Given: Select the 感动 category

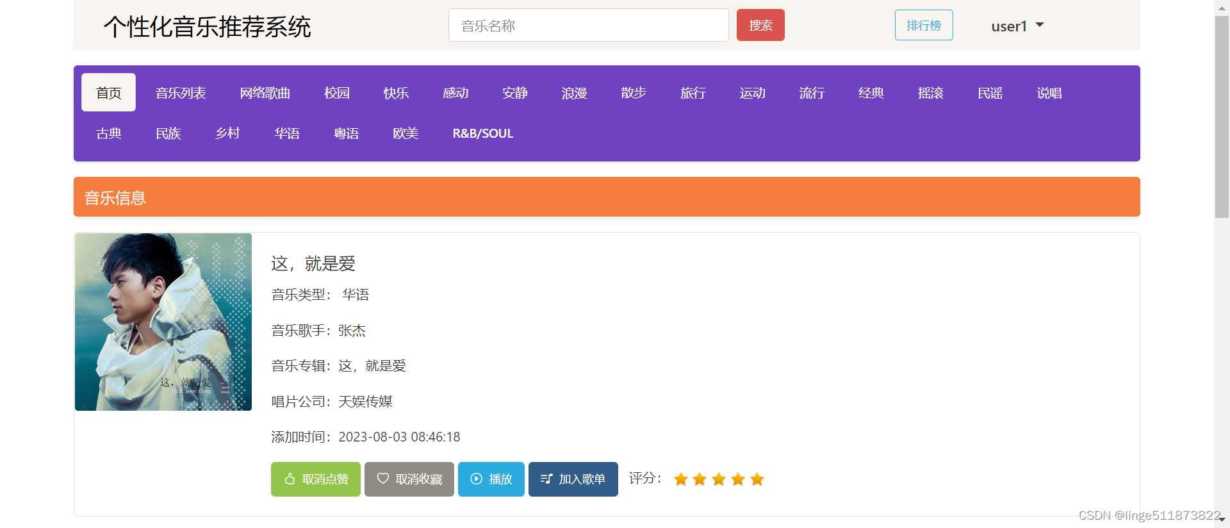Looking at the screenshot, I should (455, 92).
